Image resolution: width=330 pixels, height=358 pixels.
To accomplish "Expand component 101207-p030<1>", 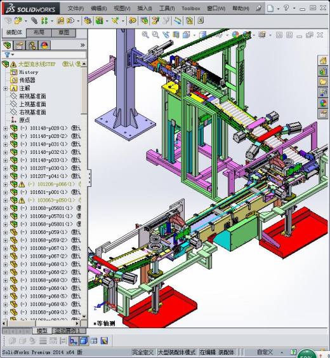I will click(6, 169).
